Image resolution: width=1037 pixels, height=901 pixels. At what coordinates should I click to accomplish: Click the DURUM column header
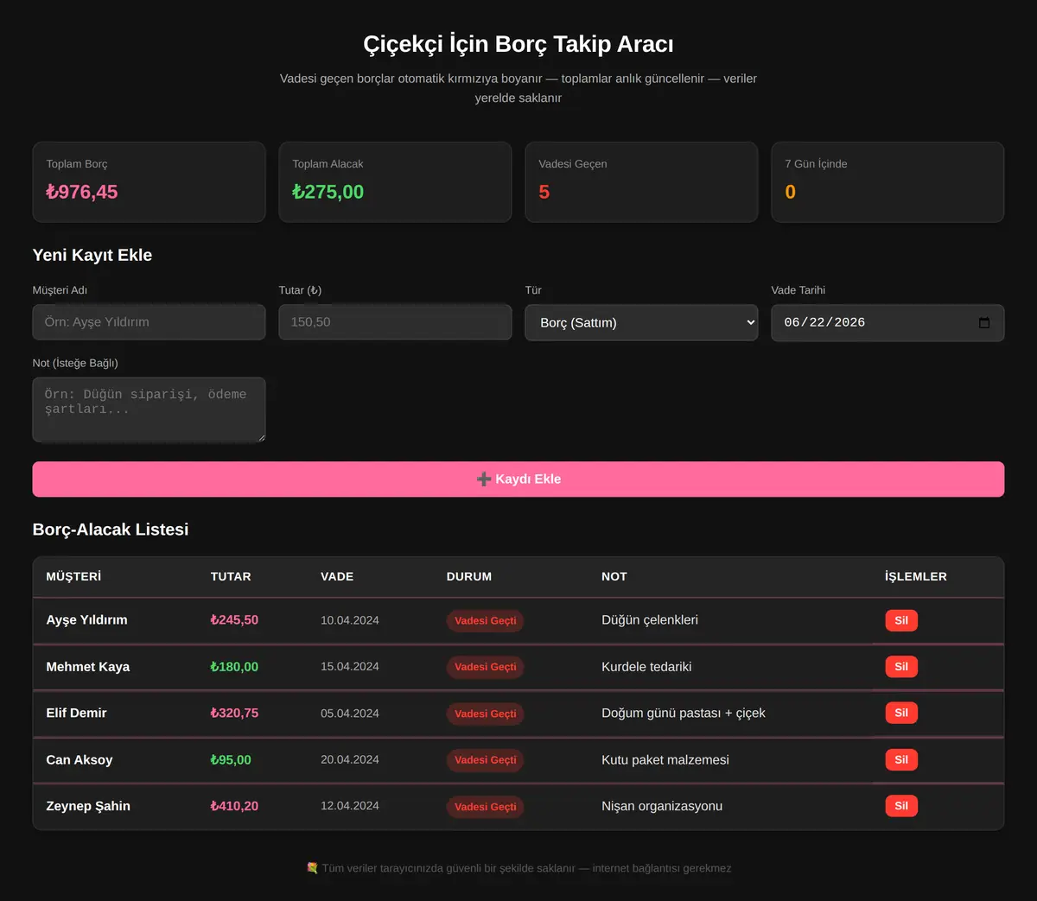tap(469, 576)
